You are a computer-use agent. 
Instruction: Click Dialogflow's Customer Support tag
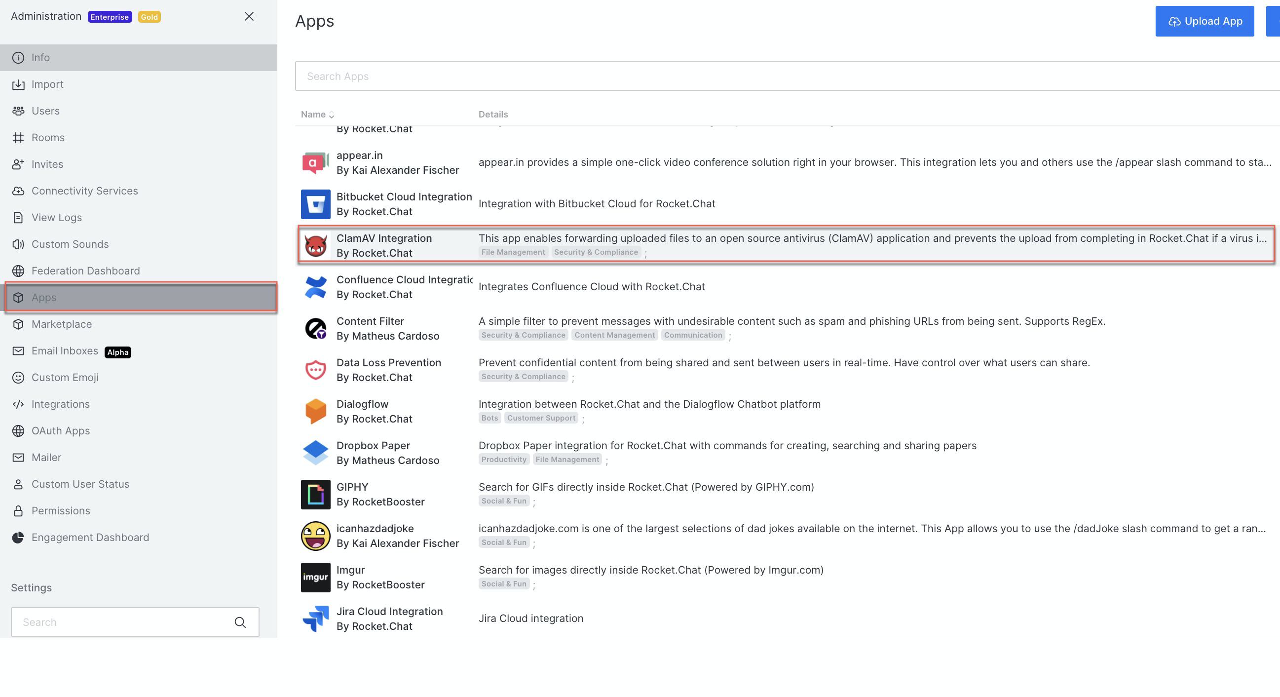[541, 419]
